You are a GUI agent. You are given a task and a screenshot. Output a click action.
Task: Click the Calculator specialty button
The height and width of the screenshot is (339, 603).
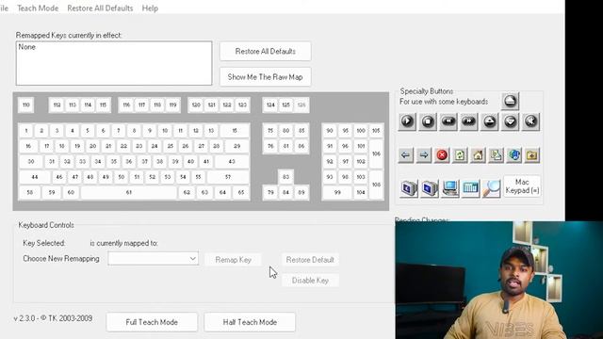pos(471,188)
